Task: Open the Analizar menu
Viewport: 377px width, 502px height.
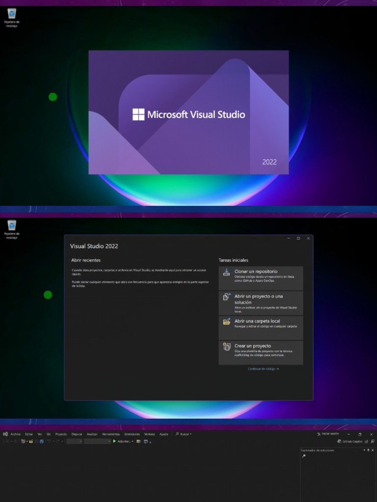Action: click(92, 434)
